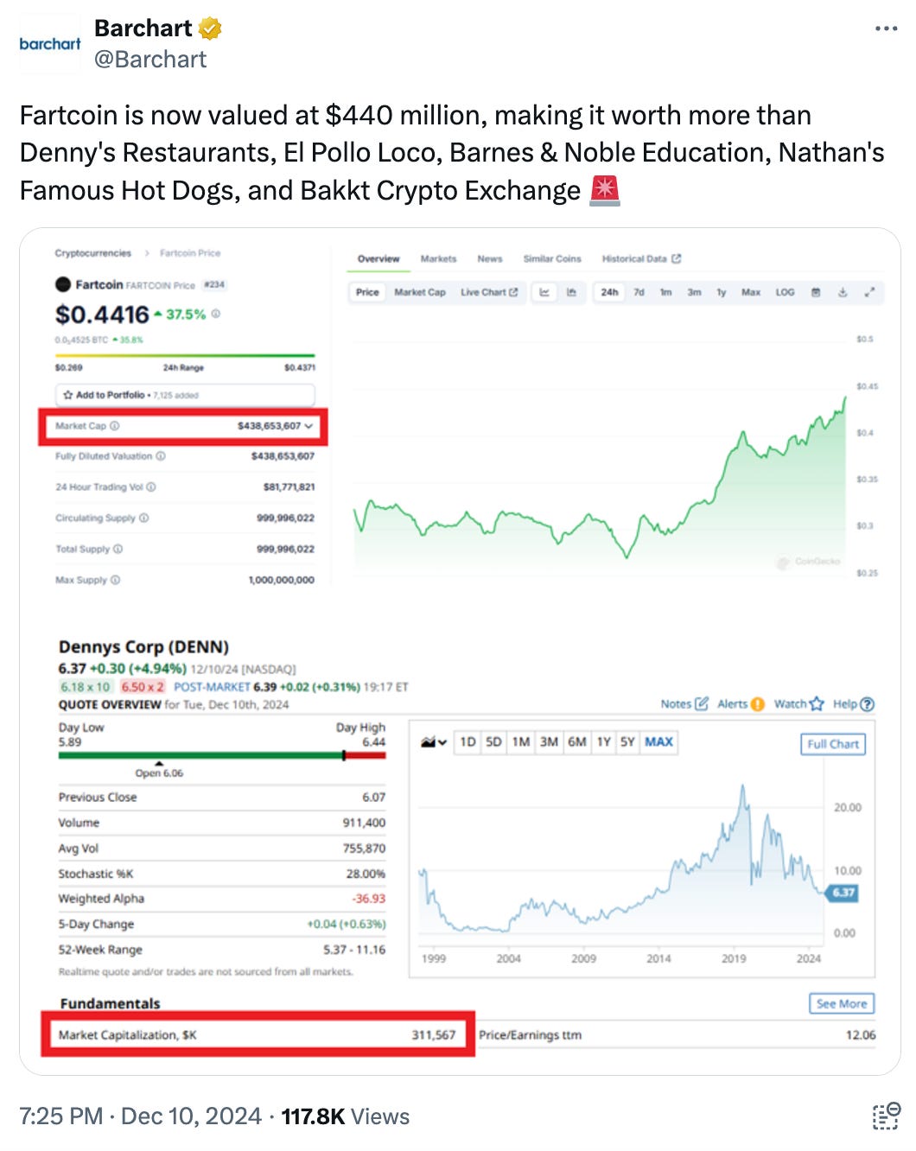Expand the Market Cap value chevron
This screenshot has width=916, height=1151.
click(x=309, y=426)
